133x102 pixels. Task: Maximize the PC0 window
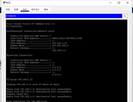tap(119, 3)
